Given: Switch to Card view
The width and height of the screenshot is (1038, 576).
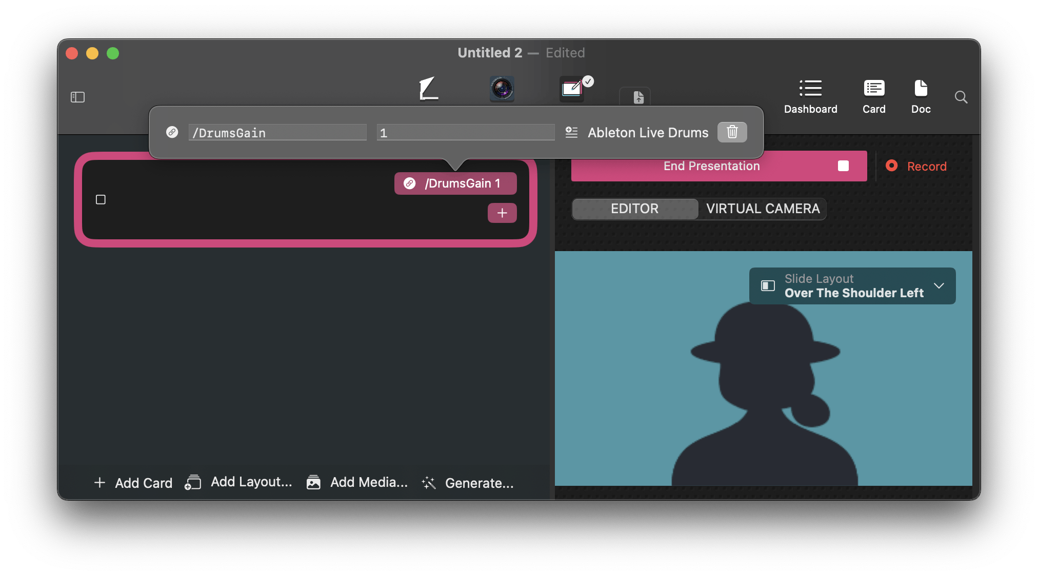Looking at the screenshot, I should click(x=874, y=96).
